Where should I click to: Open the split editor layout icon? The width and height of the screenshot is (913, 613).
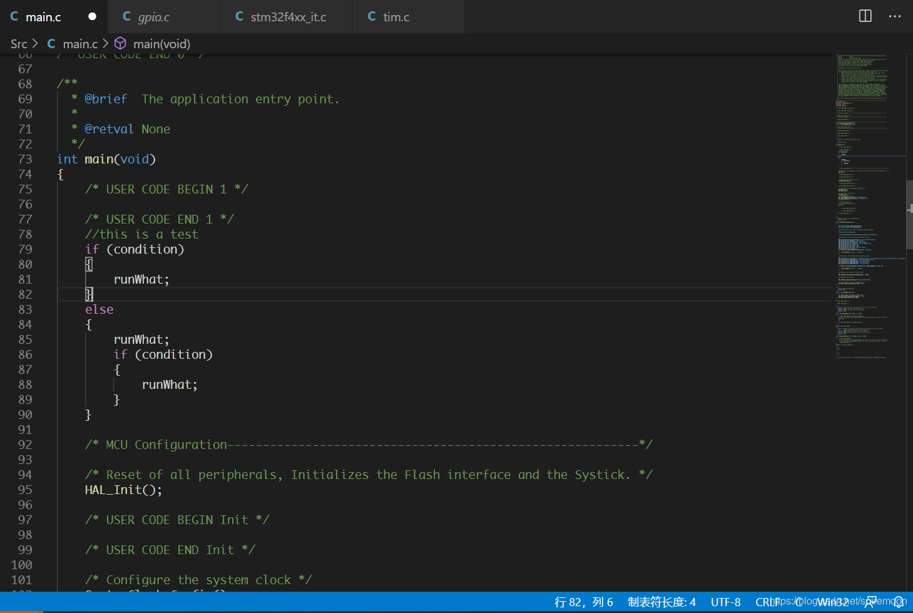[x=865, y=16]
